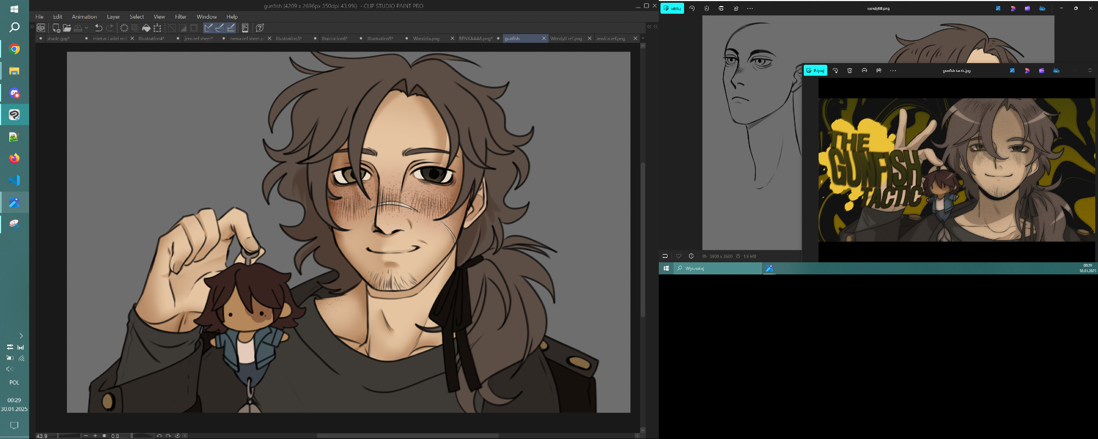Click the Clear (dotted circle) icon
The width and height of the screenshot is (1098, 439).
click(x=124, y=27)
